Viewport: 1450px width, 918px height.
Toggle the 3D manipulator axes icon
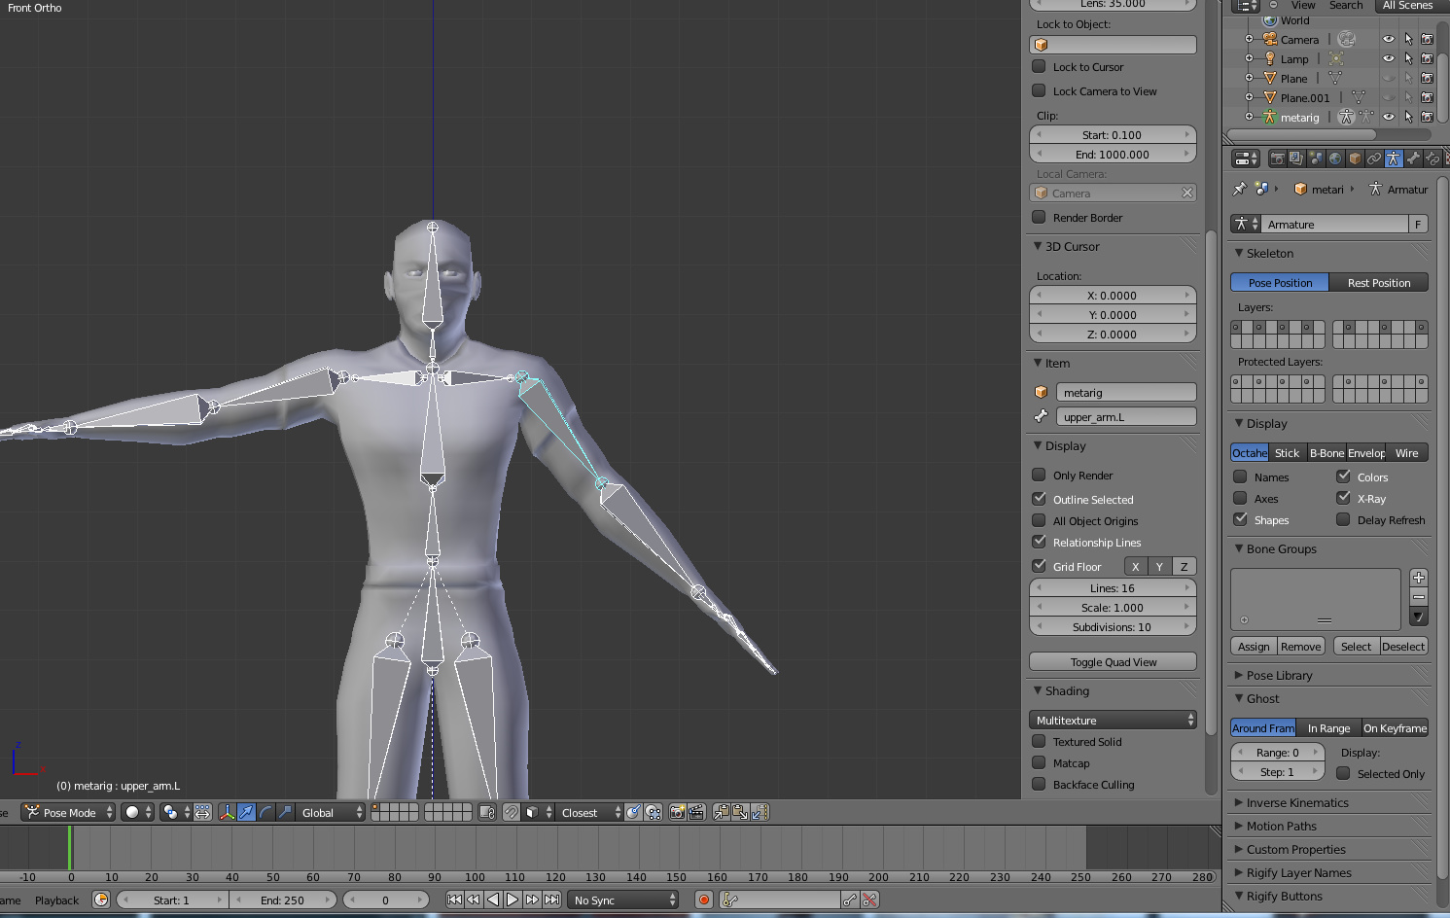tap(227, 812)
